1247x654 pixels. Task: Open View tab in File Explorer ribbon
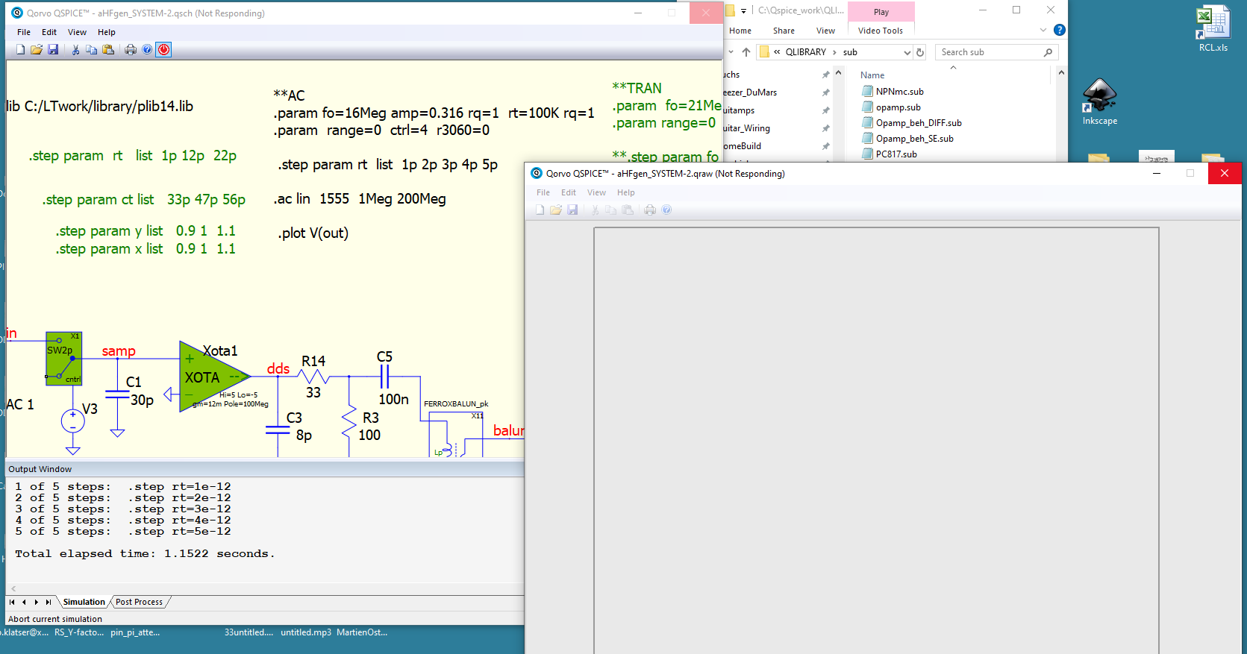click(x=825, y=31)
